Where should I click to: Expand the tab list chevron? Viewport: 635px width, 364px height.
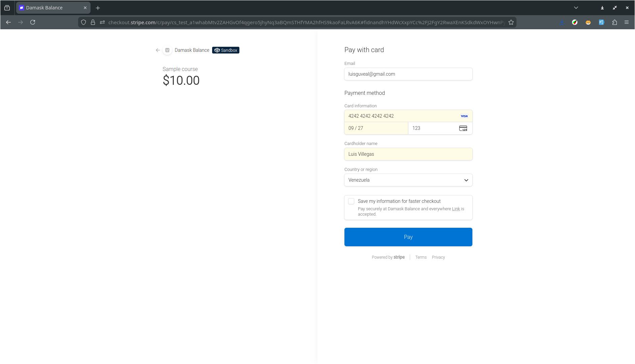tap(576, 7)
